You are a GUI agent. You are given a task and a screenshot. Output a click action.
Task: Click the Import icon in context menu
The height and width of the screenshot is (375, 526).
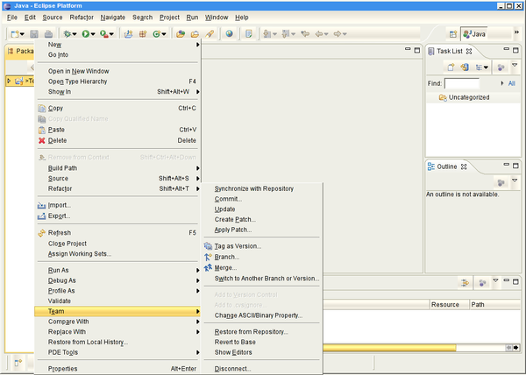[x=41, y=205]
